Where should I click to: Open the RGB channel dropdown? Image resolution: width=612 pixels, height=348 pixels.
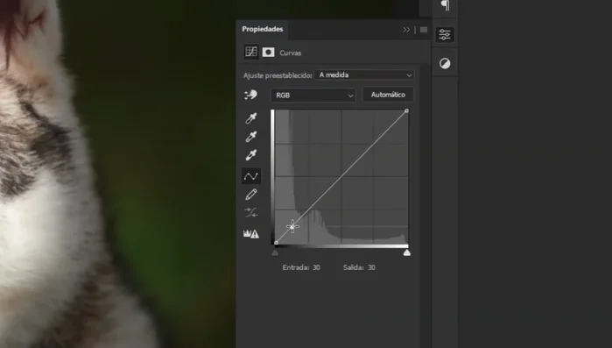313,96
